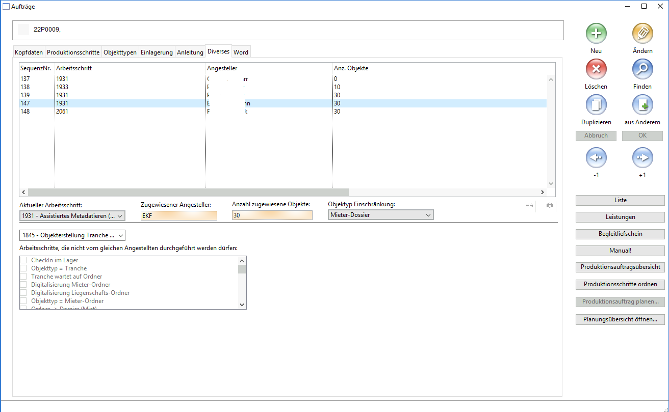Click the Duplizieren icon
This screenshot has width=669, height=412.
point(596,105)
